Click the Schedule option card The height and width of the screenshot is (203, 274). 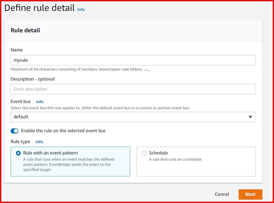point(196,162)
